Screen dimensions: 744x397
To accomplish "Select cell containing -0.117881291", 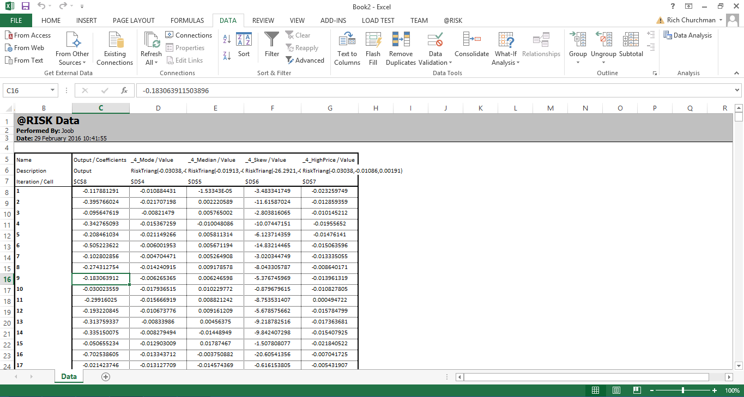I will pyautogui.click(x=101, y=192).
